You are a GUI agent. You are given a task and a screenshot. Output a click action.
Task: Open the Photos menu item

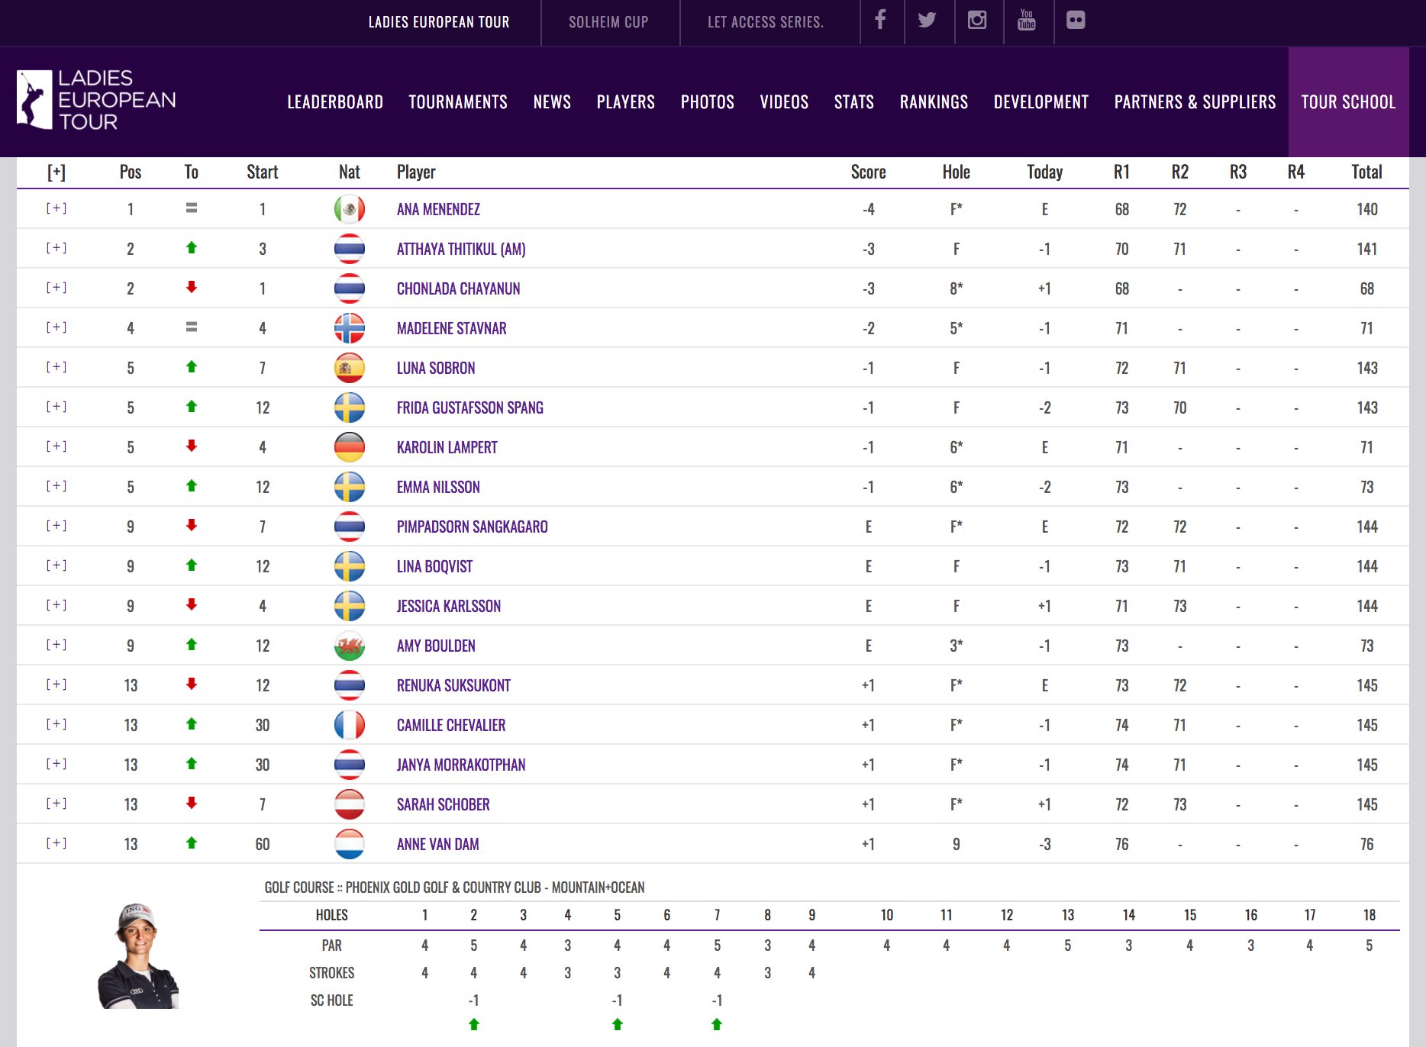point(708,101)
